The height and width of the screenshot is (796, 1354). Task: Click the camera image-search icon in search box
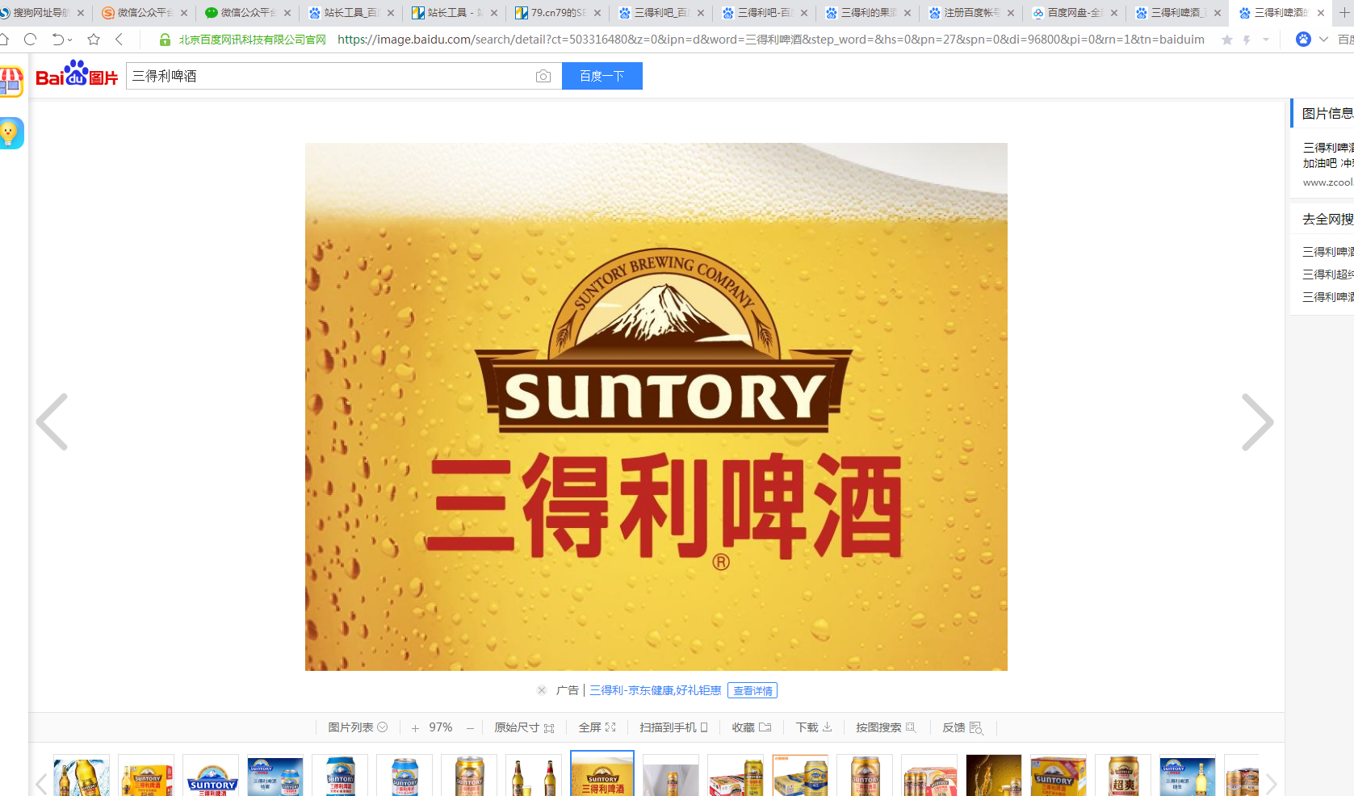tap(543, 76)
